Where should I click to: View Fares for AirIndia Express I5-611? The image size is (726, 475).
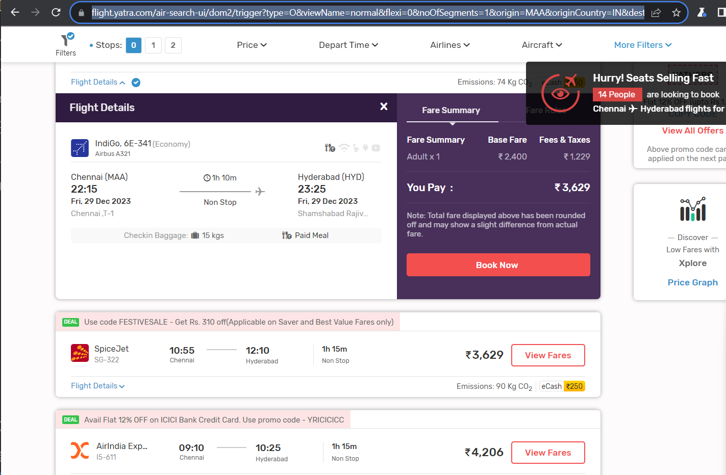click(548, 453)
